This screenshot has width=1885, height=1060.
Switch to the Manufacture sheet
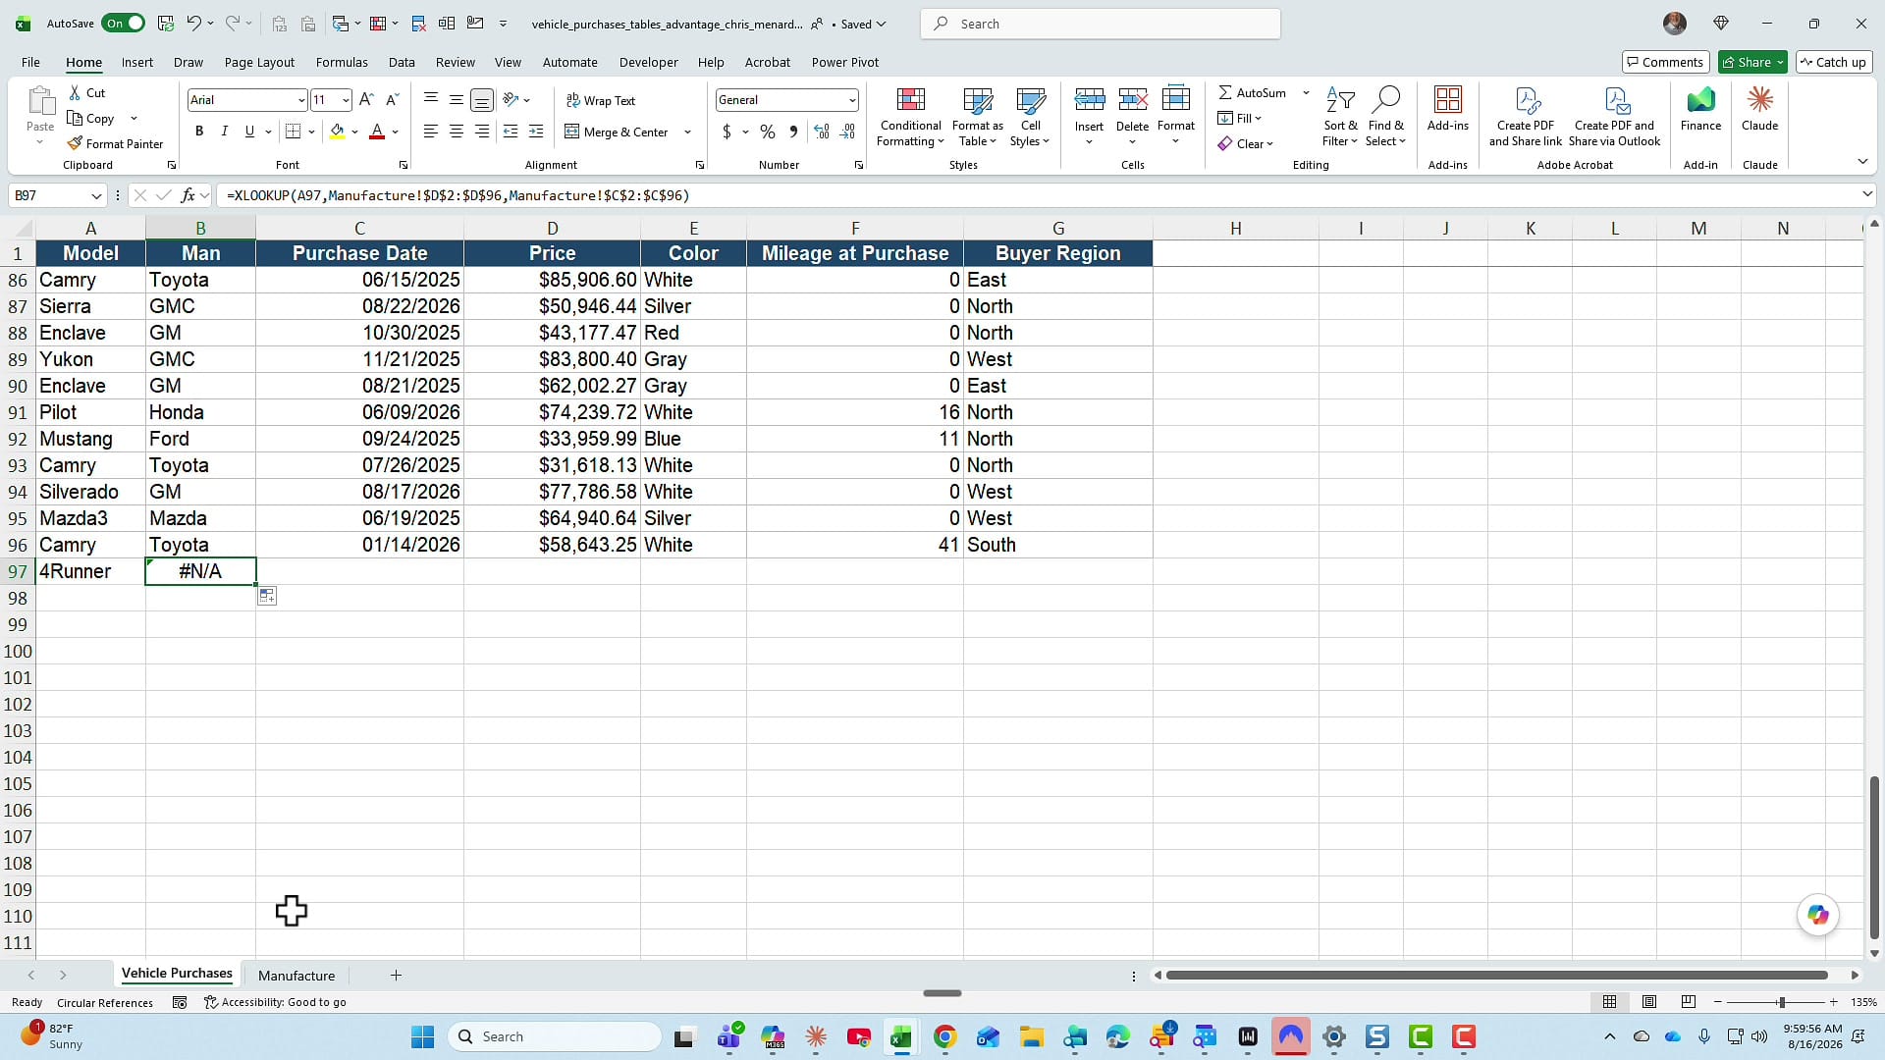pos(296,976)
